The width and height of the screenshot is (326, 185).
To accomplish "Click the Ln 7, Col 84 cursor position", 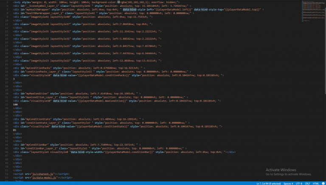I will tap(266, 183).
